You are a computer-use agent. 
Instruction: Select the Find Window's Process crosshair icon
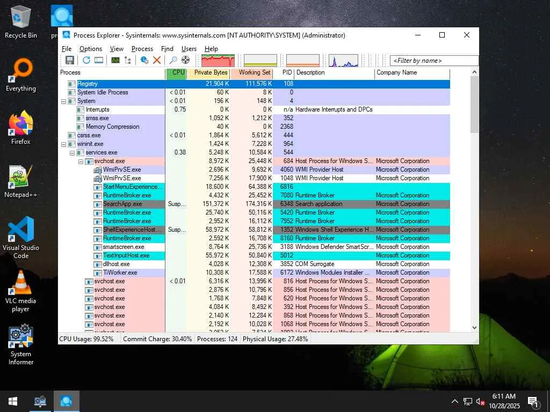click(x=185, y=60)
